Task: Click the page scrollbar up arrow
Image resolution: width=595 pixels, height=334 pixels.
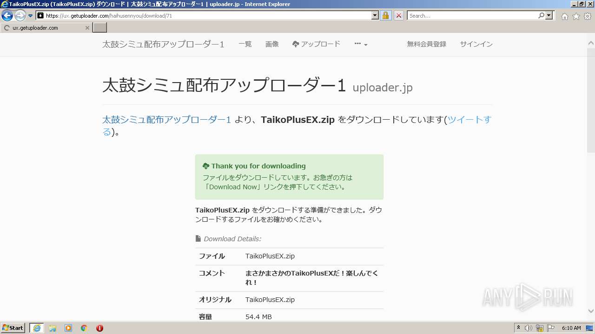Action: (591, 43)
